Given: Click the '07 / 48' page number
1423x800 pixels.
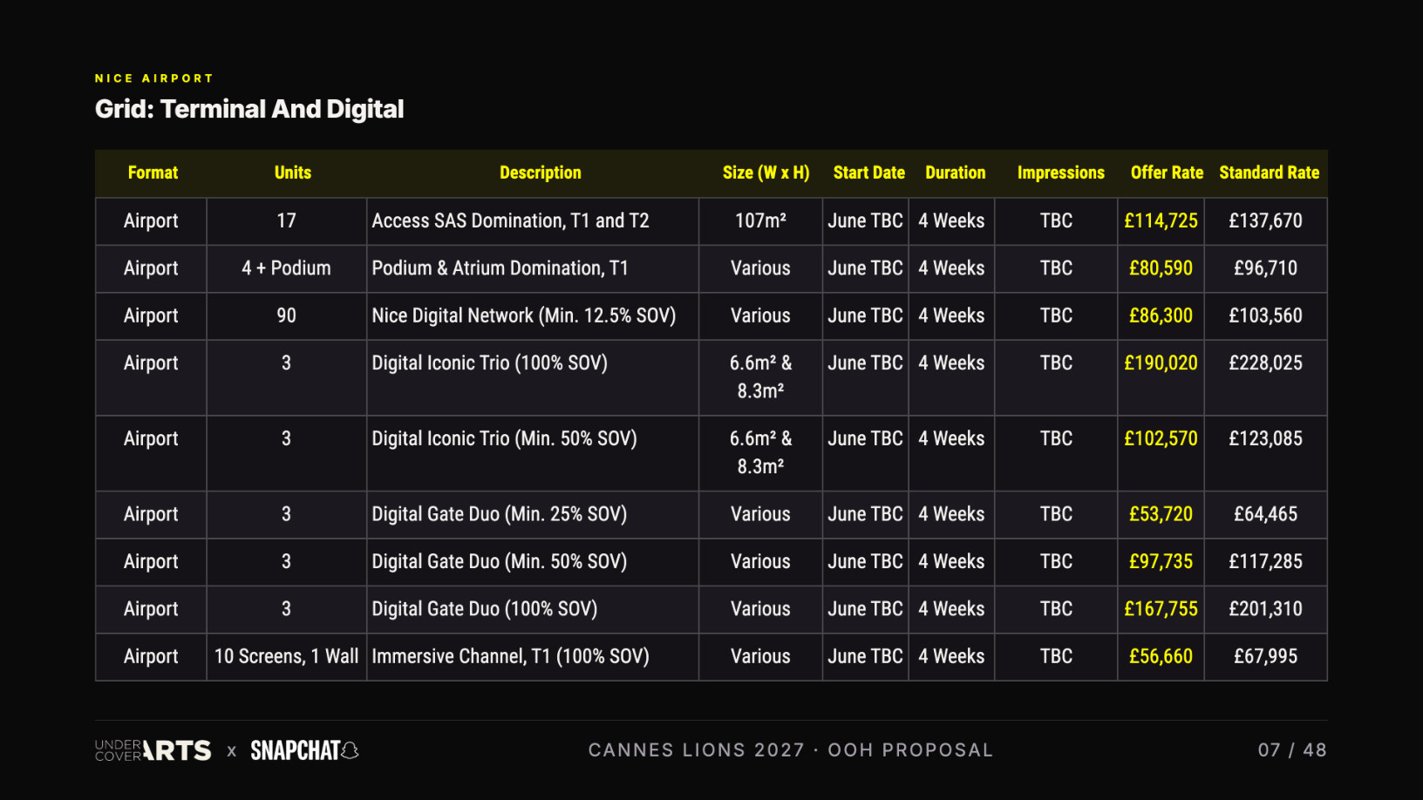Looking at the screenshot, I should [x=1292, y=750].
